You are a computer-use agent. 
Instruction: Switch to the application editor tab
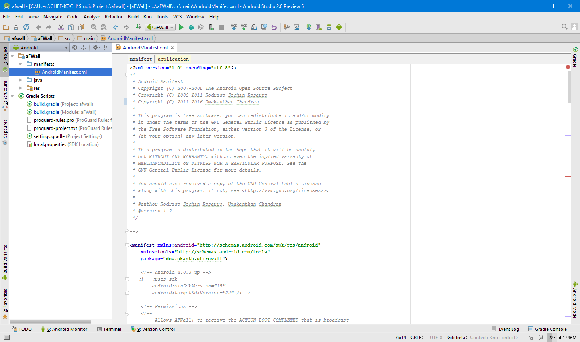[x=173, y=59]
